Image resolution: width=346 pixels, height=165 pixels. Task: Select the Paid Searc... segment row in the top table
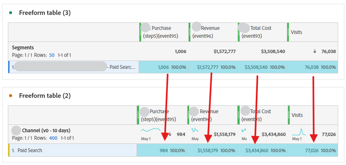(x=74, y=67)
